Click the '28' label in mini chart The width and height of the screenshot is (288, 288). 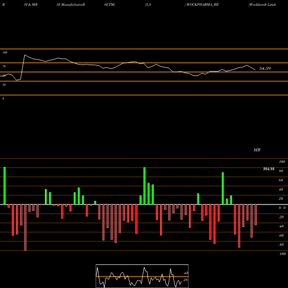pyautogui.click(x=185, y=280)
